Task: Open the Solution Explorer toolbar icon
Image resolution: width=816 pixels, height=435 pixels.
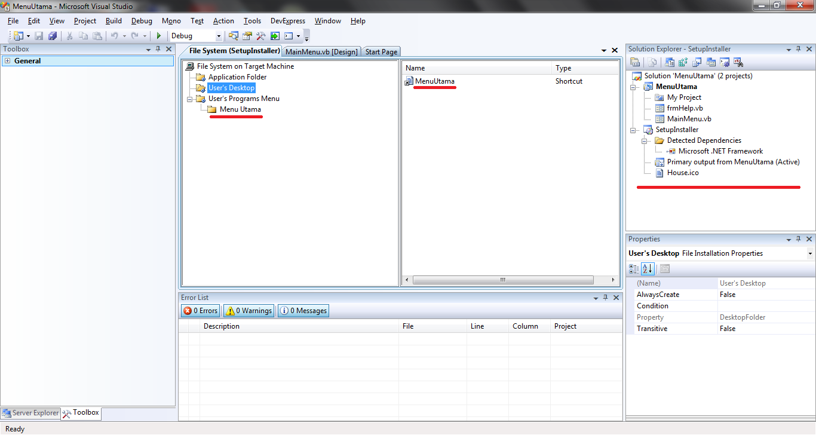Action: pos(234,36)
